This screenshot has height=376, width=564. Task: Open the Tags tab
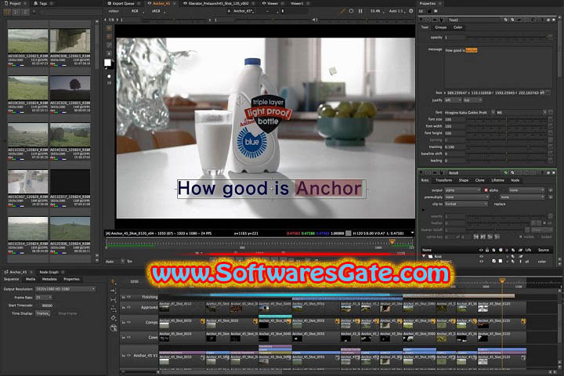43,3
